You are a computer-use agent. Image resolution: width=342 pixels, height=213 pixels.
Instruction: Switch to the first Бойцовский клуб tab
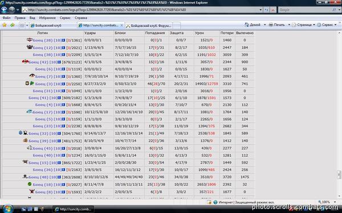53,26
